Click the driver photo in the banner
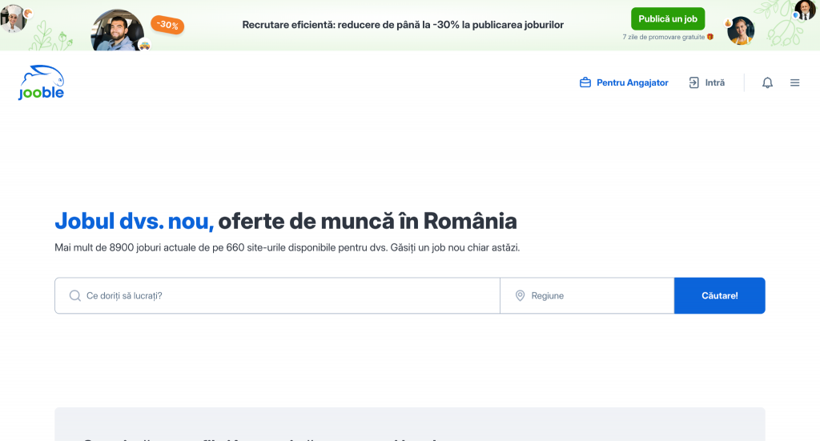Image resolution: width=820 pixels, height=441 pixels. [118, 30]
